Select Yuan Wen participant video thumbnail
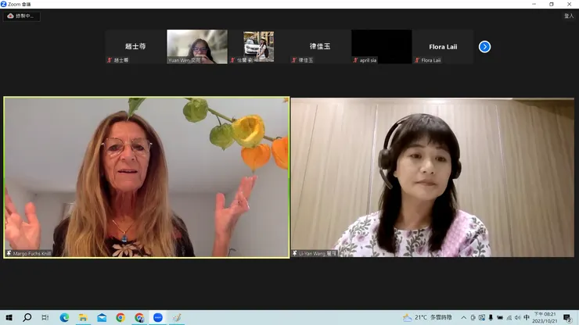 click(197, 47)
